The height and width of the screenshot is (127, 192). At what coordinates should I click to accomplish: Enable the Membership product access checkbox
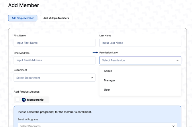pyautogui.click(x=17, y=100)
